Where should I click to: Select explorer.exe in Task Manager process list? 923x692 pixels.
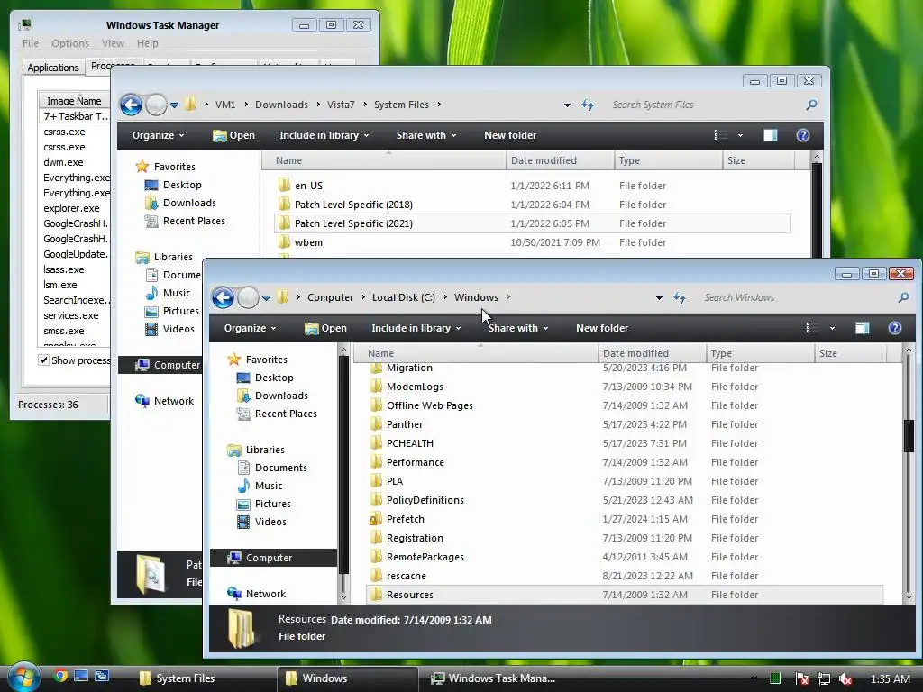74,208
